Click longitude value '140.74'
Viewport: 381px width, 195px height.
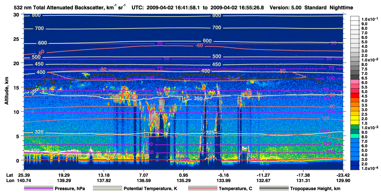24,180
